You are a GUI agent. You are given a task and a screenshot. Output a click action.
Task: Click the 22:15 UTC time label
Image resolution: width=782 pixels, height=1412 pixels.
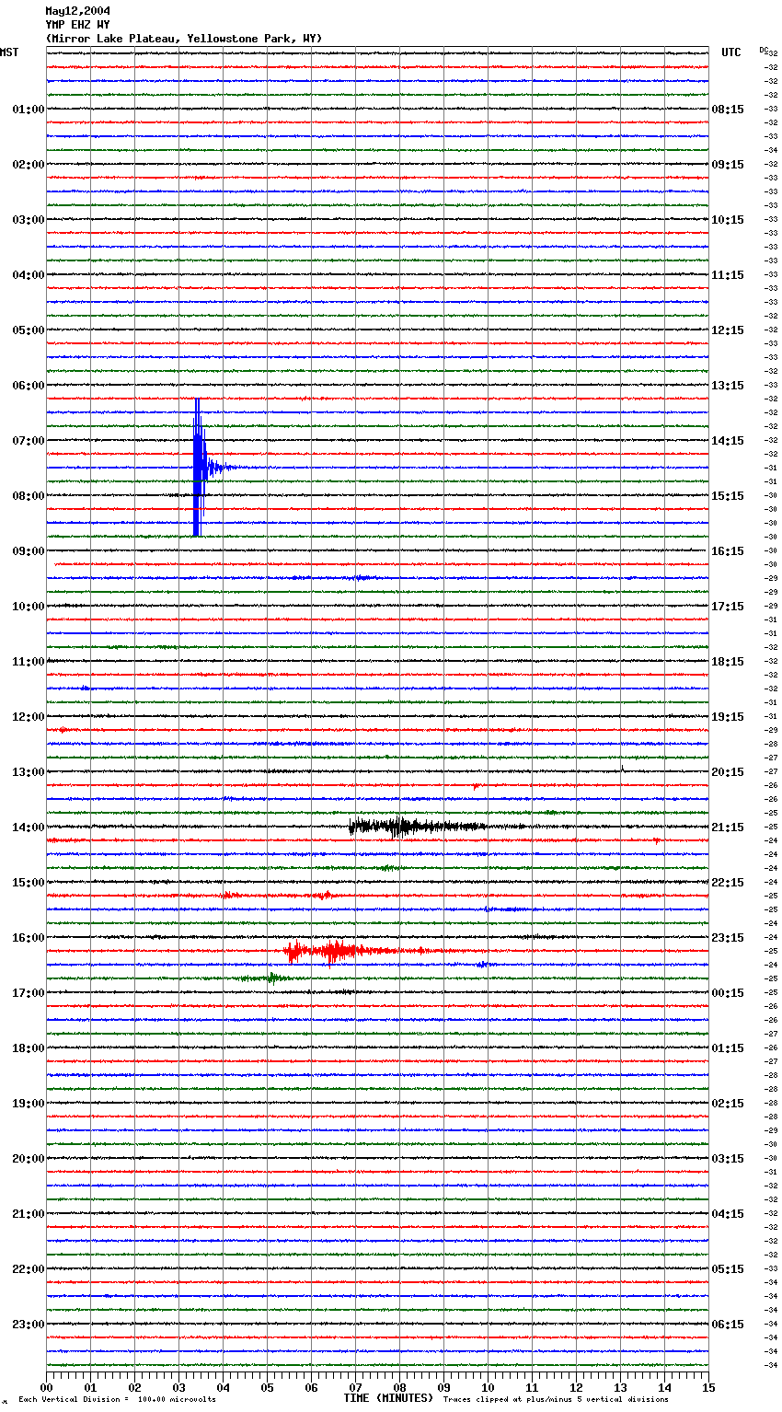click(x=728, y=883)
